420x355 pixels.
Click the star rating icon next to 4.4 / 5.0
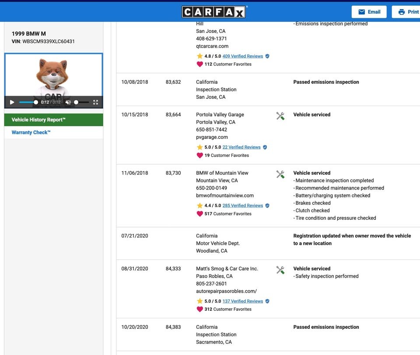200,206
